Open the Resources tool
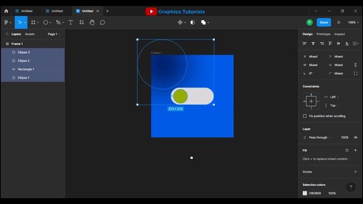 click(82, 23)
